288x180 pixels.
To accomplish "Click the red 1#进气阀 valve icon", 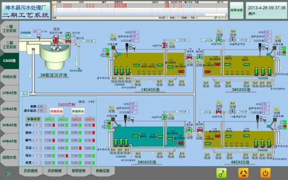I will click(x=164, y=45).
